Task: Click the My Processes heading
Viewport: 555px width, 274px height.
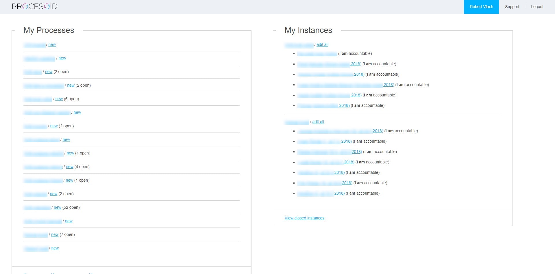Action: click(49, 30)
